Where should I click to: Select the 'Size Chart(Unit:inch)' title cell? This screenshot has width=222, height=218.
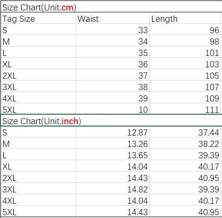tap(111, 120)
